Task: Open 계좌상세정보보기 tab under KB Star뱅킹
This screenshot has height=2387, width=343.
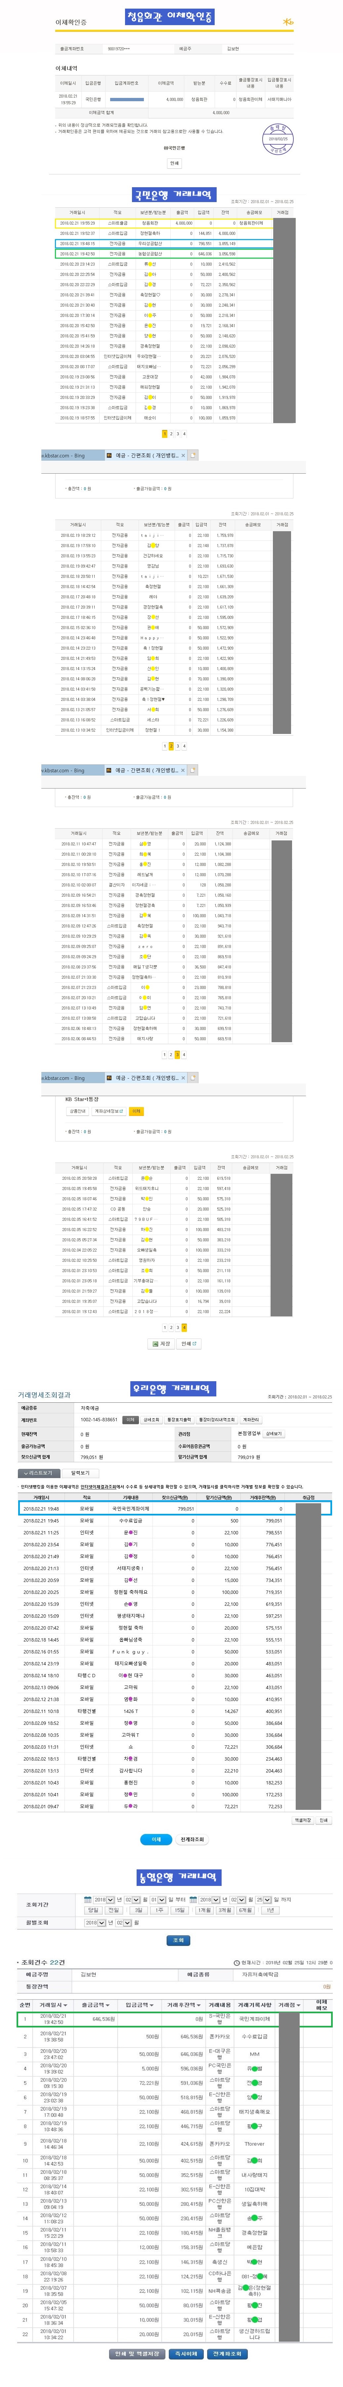Action: (x=108, y=1111)
